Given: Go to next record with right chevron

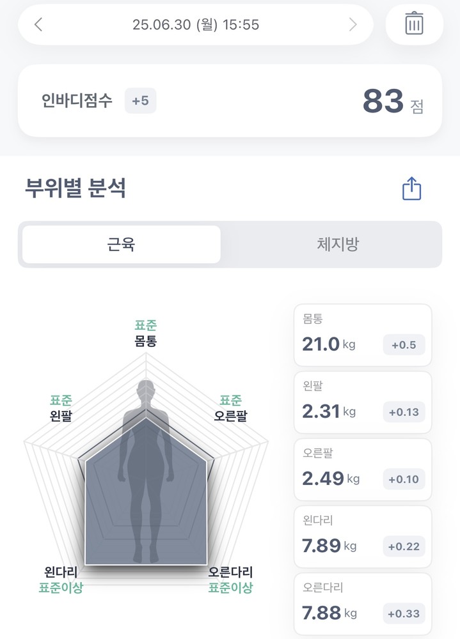Looking at the screenshot, I should [x=353, y=25].
